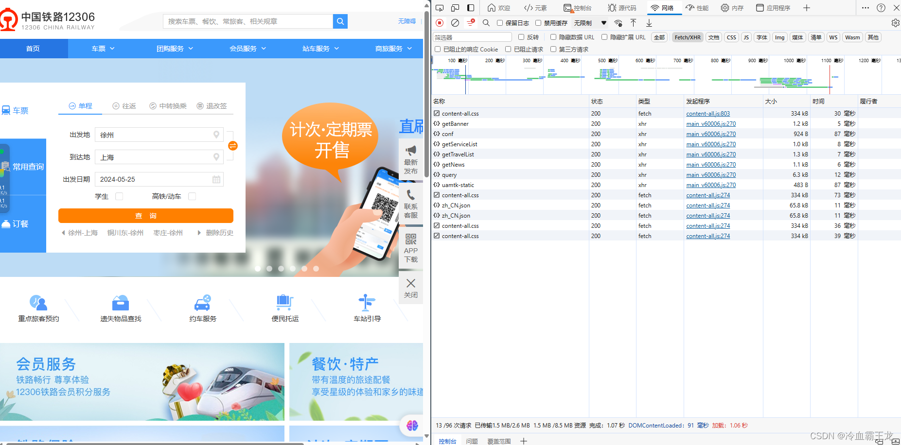Image resolution: width=901 pixels, height=445 pixels.
Task: Enable the 禁用缓存 checkbox
Action: pyautogui.click(x=538, y=23)
